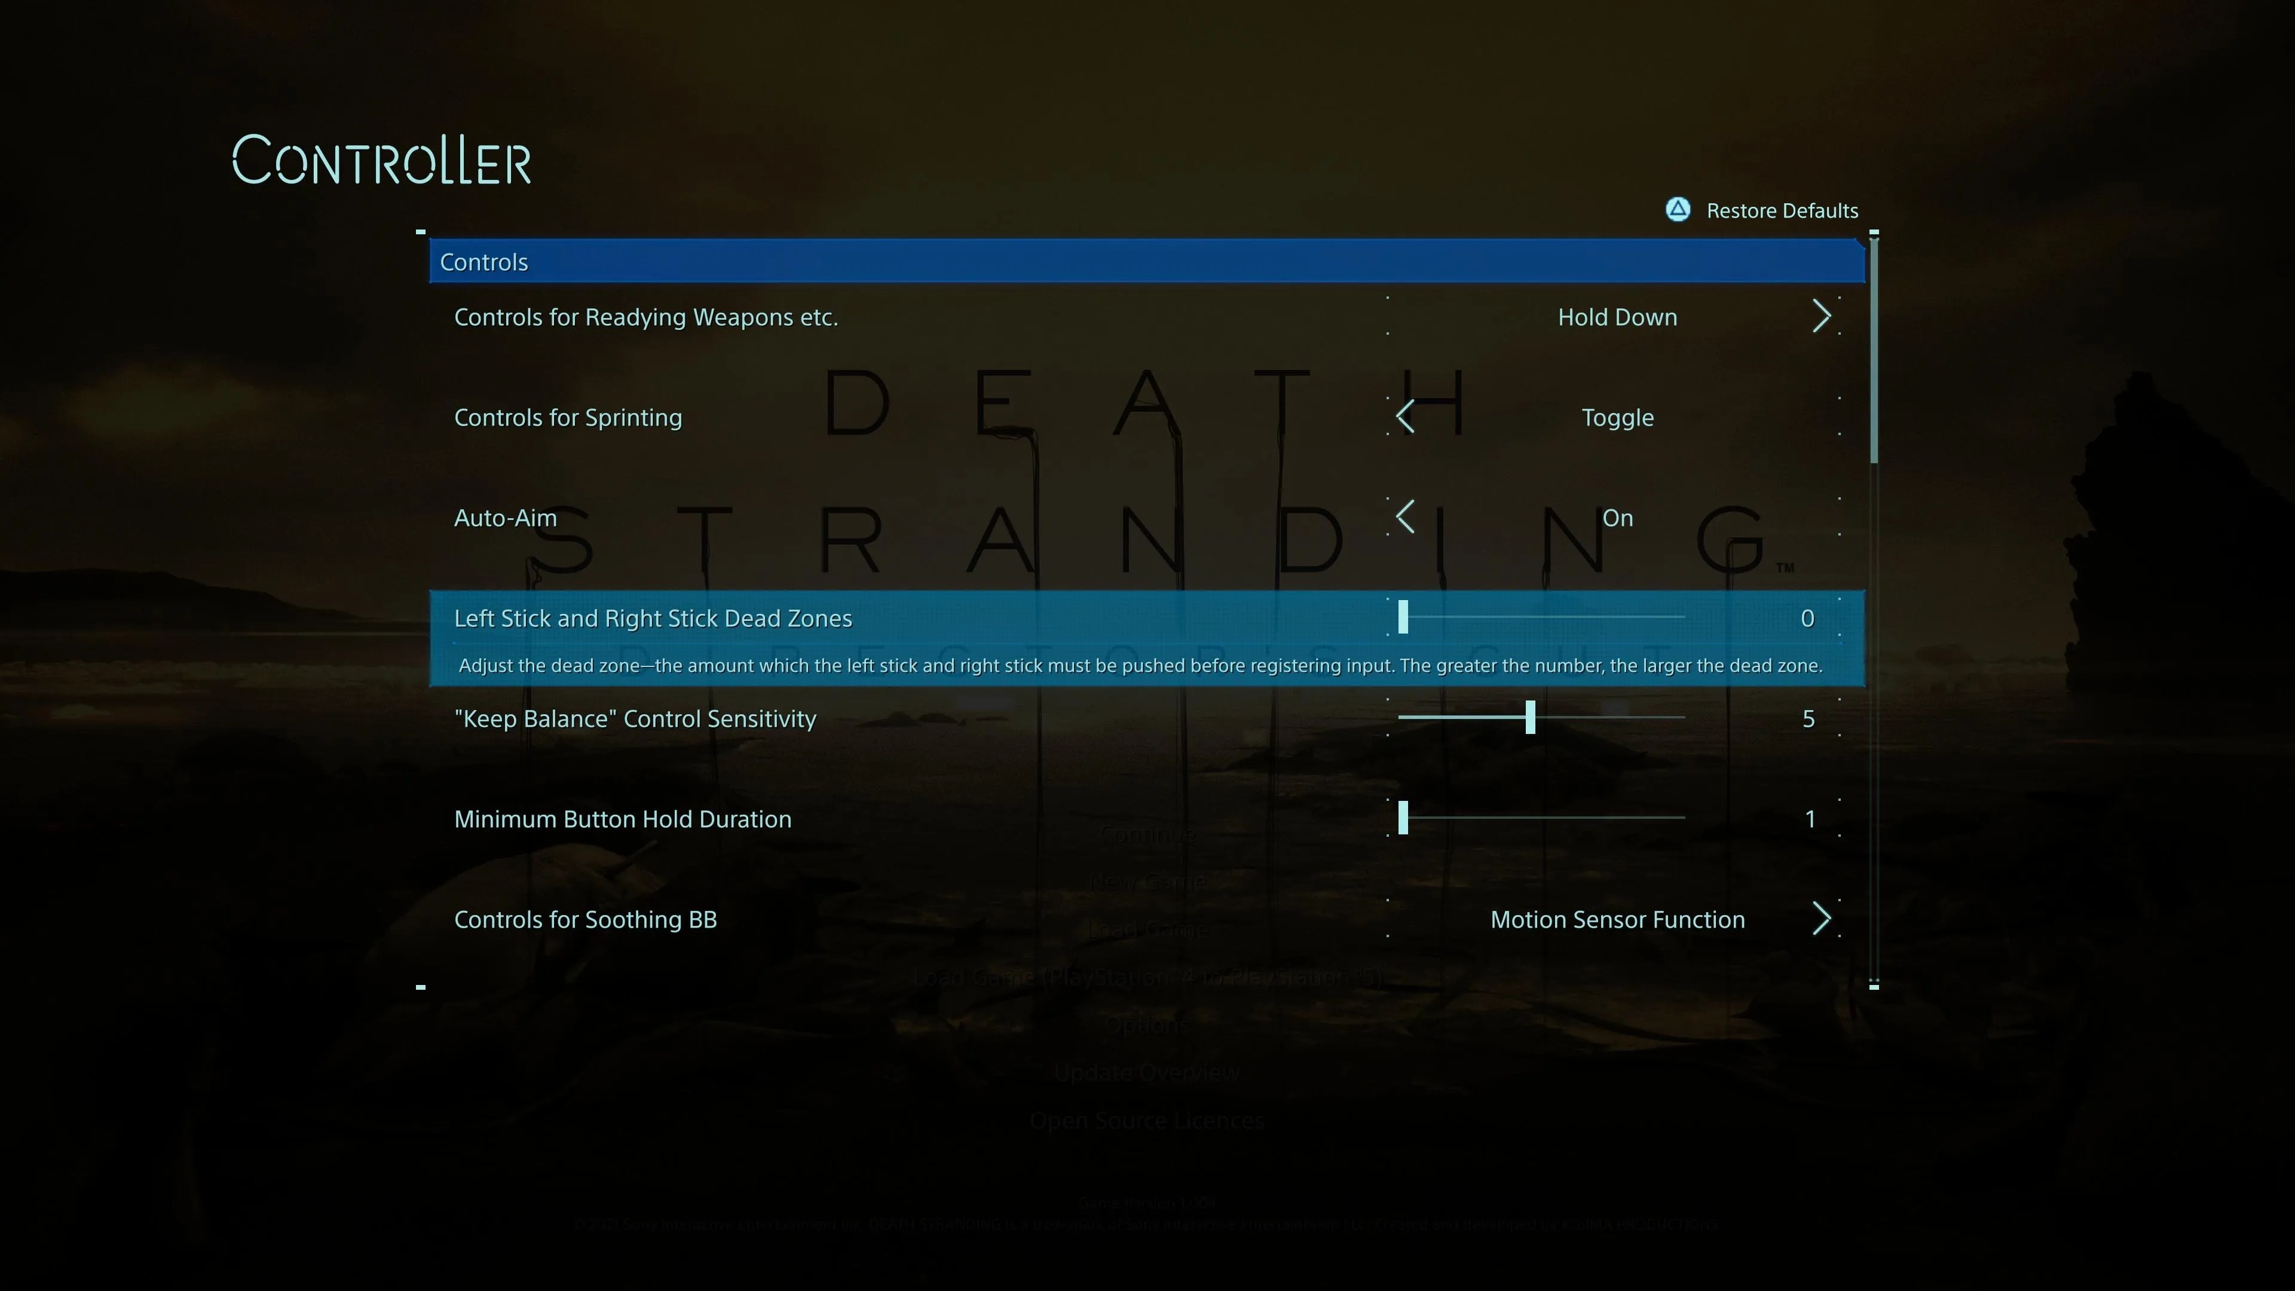
Task: Click the triangle Restore Defaults icon
Action: coord(1678,210)
